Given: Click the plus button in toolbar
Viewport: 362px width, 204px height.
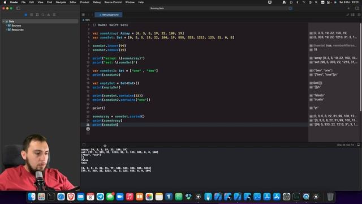Looking at the screenshot, I should tap(348, 8).
